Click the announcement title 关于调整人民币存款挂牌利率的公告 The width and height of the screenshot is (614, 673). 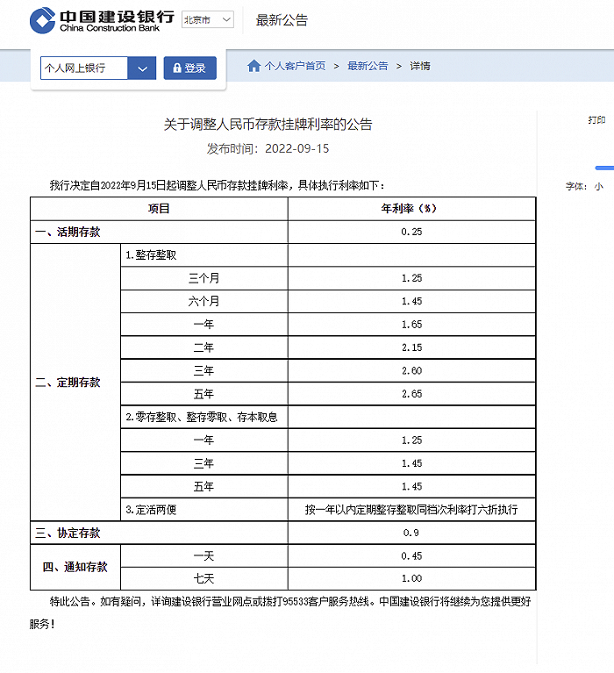[x=268, y=125]
